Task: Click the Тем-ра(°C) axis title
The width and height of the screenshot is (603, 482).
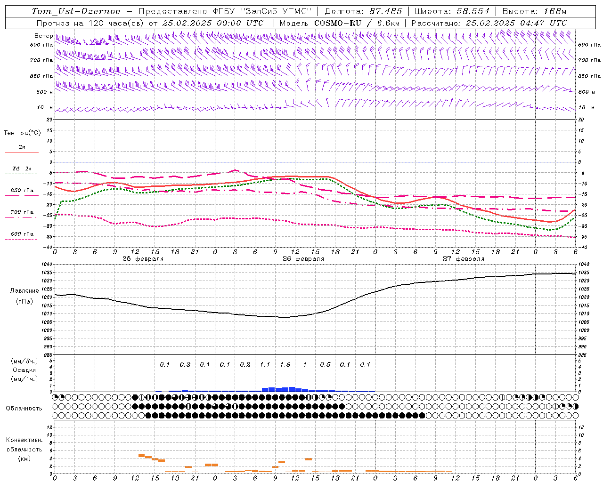Action: pos(22,133)
